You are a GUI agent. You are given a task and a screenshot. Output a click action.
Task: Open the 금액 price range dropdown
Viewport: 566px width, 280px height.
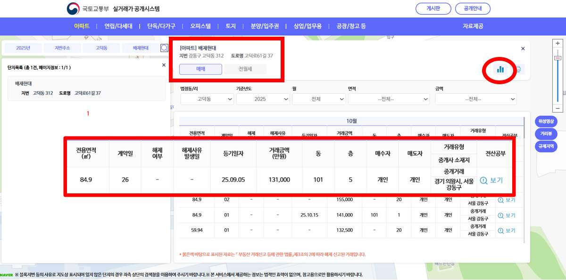click(475, 99)
